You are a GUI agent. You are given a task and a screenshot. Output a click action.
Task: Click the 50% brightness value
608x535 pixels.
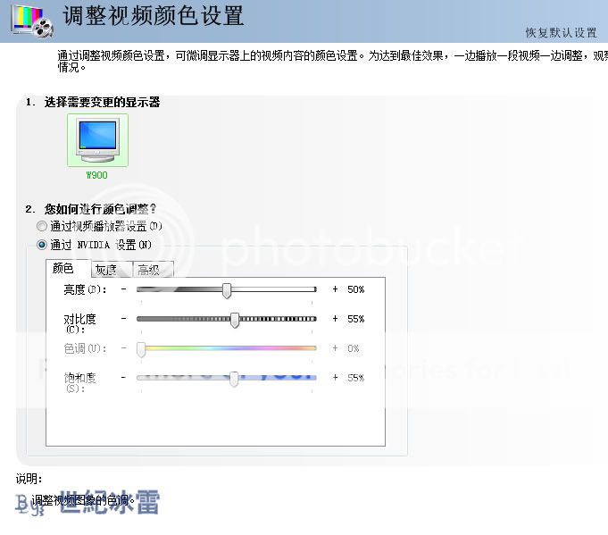pos(355,289)
